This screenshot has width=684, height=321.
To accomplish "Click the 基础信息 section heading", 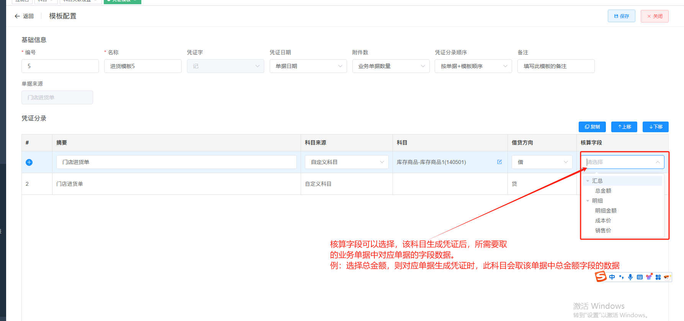I will pos(34,40).
